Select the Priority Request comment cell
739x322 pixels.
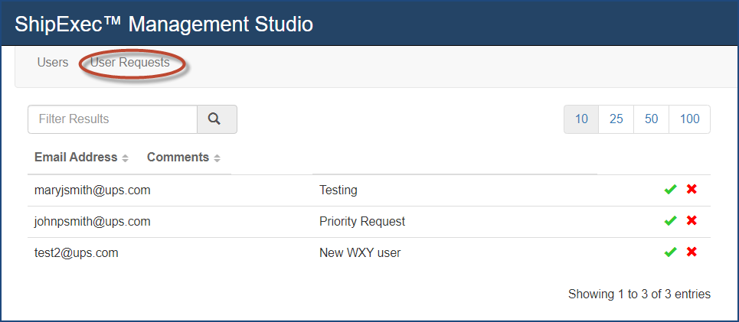click(x=362, y=221)
